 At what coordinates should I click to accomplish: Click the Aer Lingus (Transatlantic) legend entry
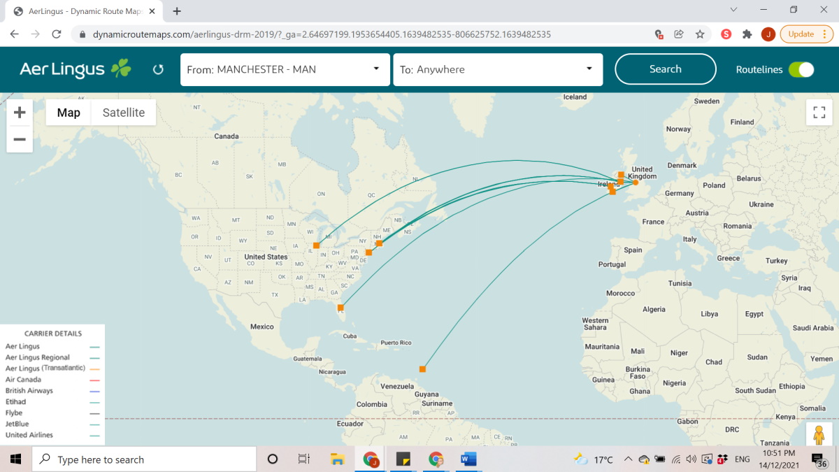(x=45, y=369)
